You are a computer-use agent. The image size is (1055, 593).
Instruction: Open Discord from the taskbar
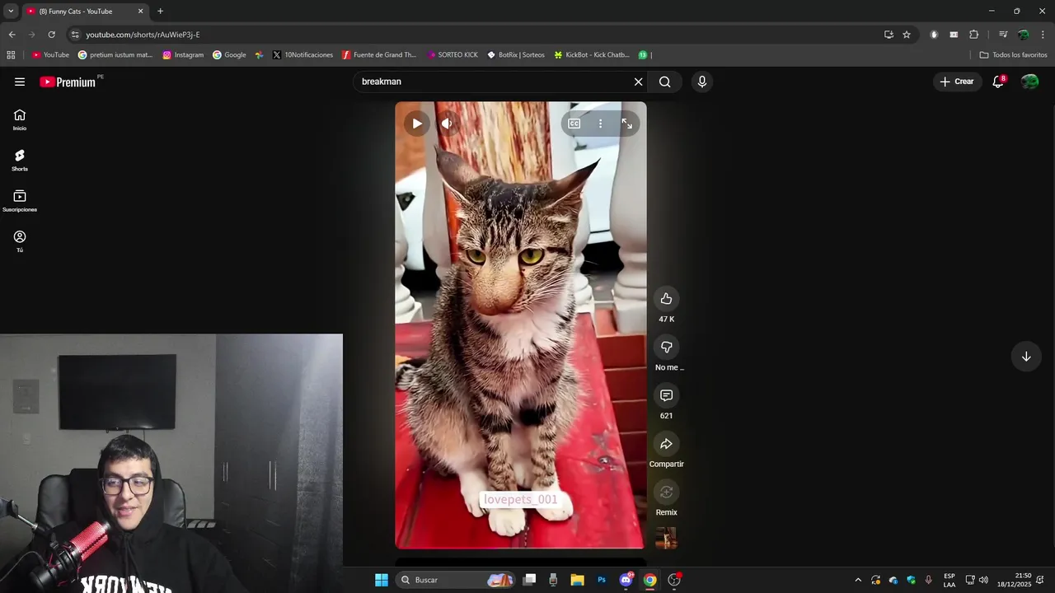626,580
